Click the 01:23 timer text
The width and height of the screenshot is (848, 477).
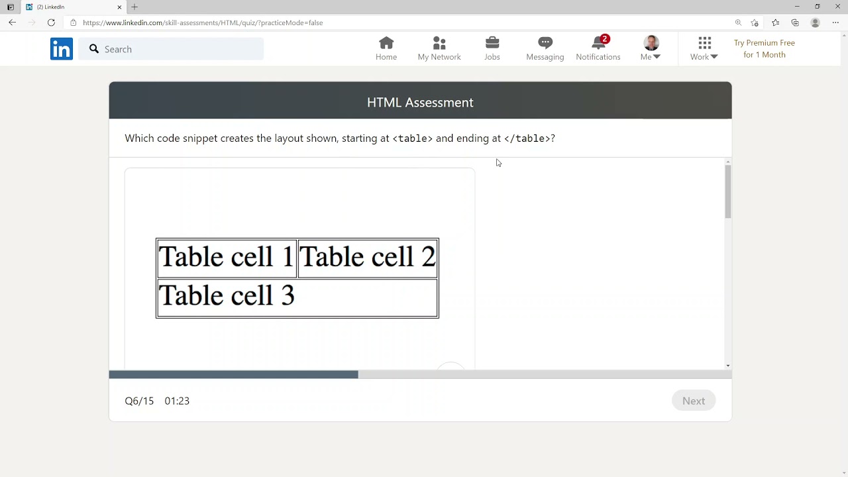177,401
